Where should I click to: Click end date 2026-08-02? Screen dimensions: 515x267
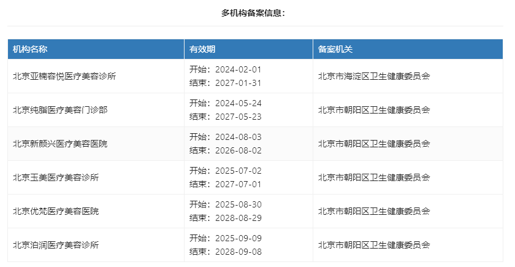(x=238, y=150)
